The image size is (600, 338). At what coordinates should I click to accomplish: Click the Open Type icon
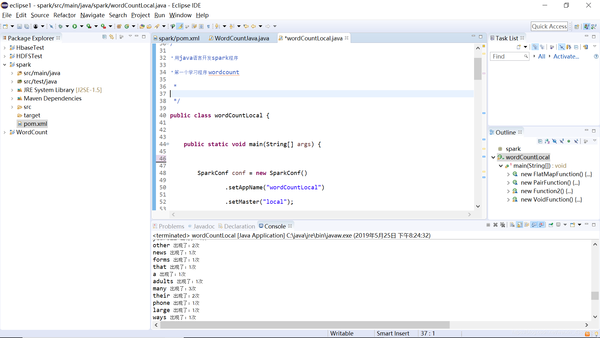click(x=142, y=27)
